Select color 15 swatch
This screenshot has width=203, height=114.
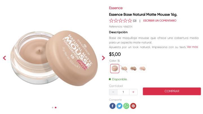(115, 68)
